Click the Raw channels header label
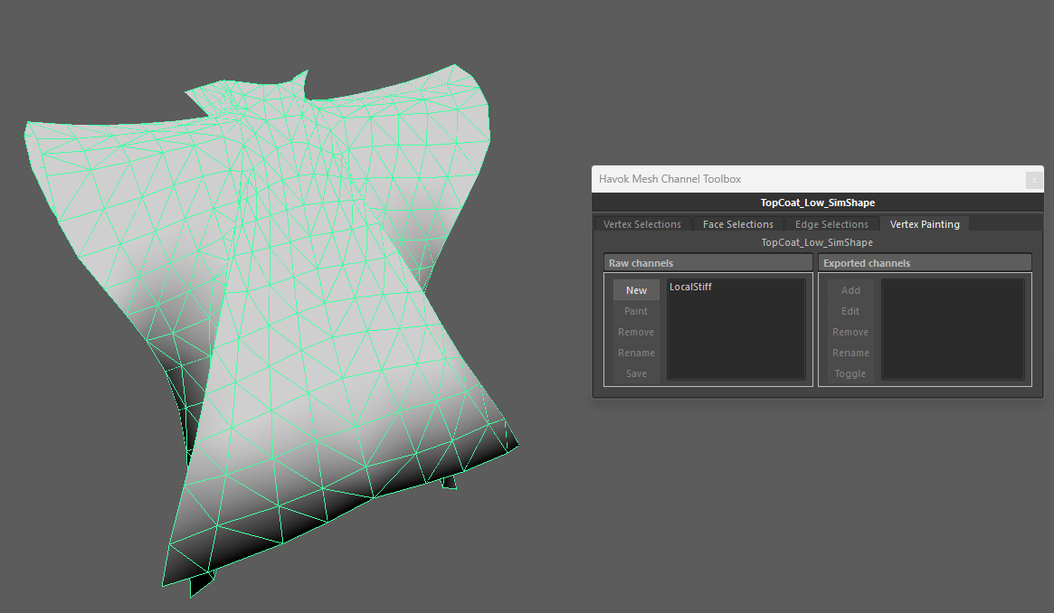Screen dimensions: 1054x613 (x=707, y=263)
